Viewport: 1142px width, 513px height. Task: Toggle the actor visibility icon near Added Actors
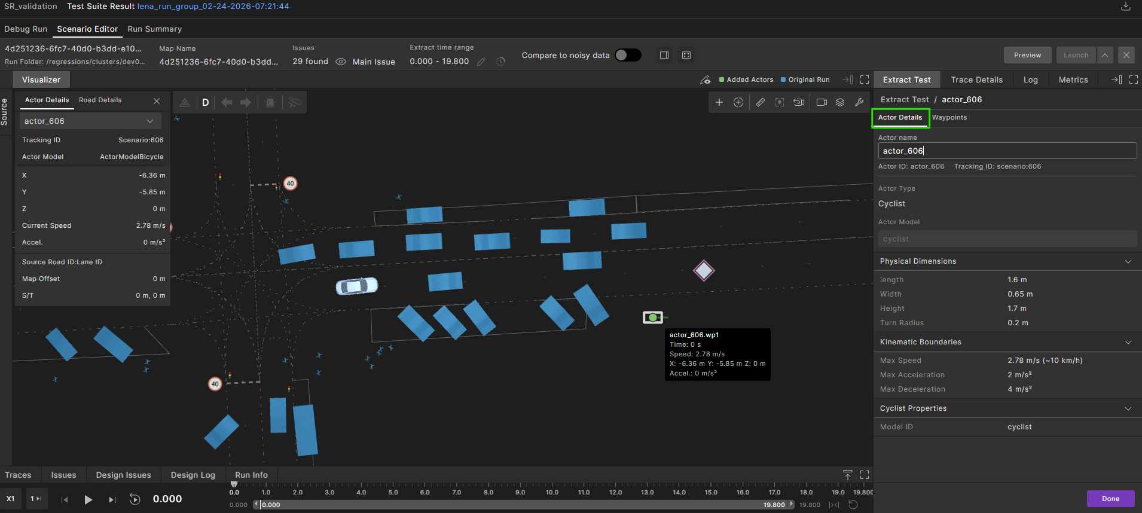click(706, 80)
